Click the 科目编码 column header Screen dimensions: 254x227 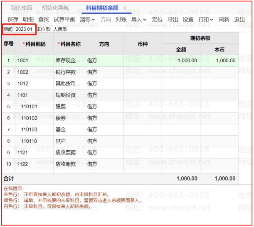coord(35,44)
